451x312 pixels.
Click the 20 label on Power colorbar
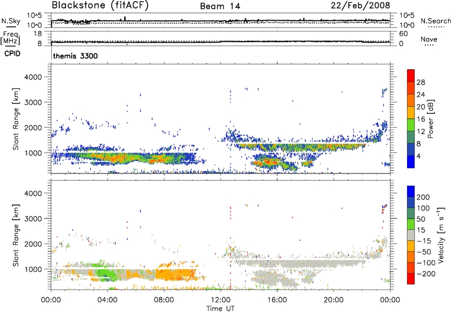(421, 107)
